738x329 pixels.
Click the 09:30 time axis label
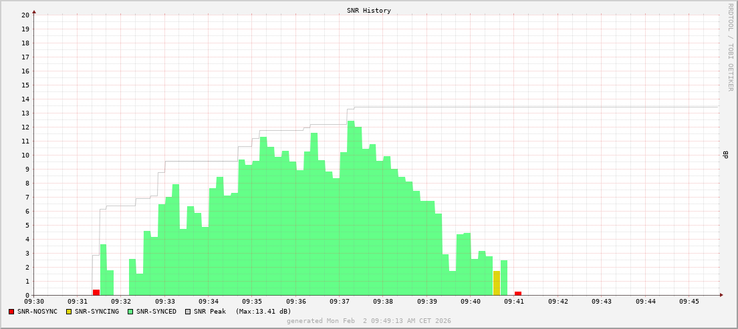point(34,302)
